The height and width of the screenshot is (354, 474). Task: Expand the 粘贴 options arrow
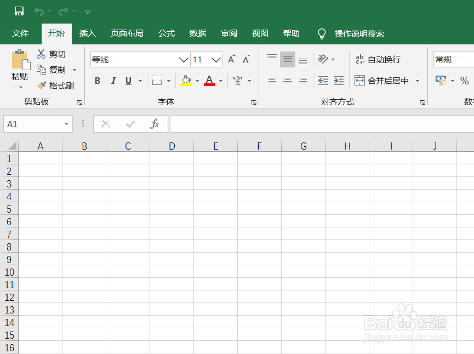pos(21,88)
